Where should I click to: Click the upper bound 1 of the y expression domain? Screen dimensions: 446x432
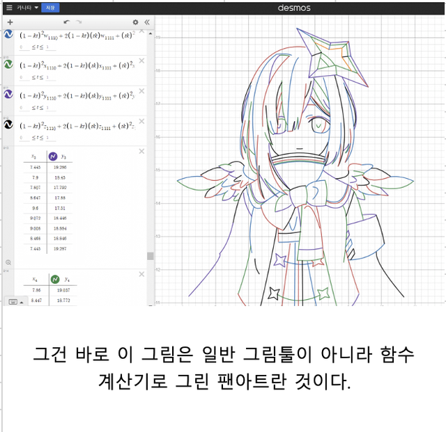[51, 108]
